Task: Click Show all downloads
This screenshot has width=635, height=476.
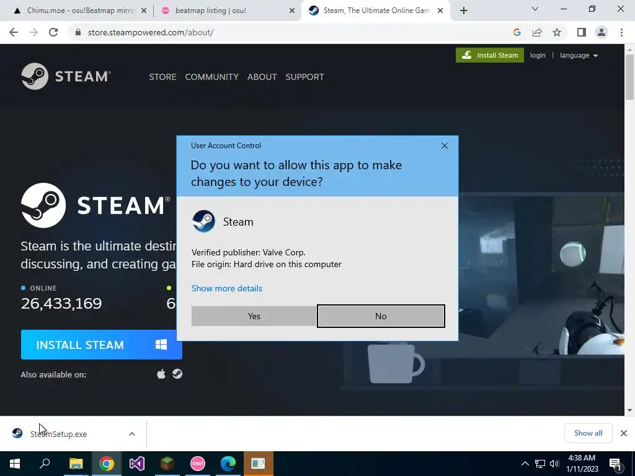Action: pyautogui.click(x=588, y=433)
